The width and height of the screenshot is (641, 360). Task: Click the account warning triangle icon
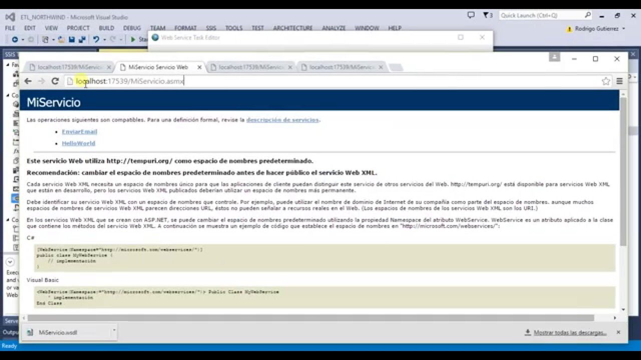click(x=569, y=29)
